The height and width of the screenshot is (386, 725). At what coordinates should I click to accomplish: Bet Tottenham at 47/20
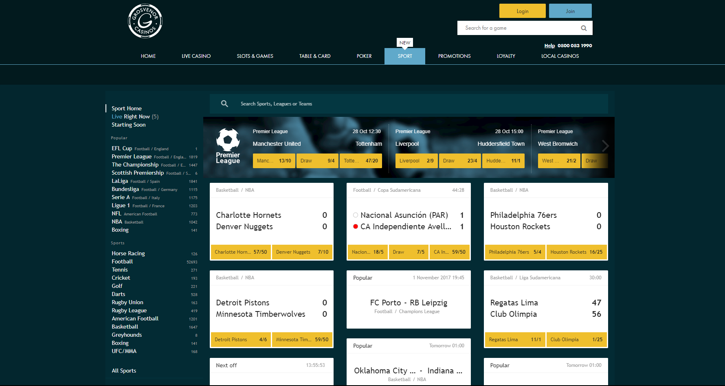pyautogui.click(x=361, y=161)
